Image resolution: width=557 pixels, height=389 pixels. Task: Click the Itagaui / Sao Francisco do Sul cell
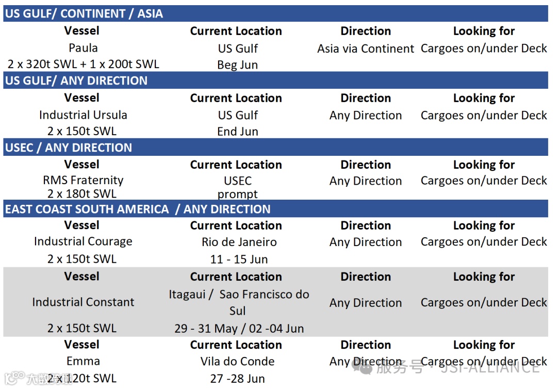tap(239, 302)
